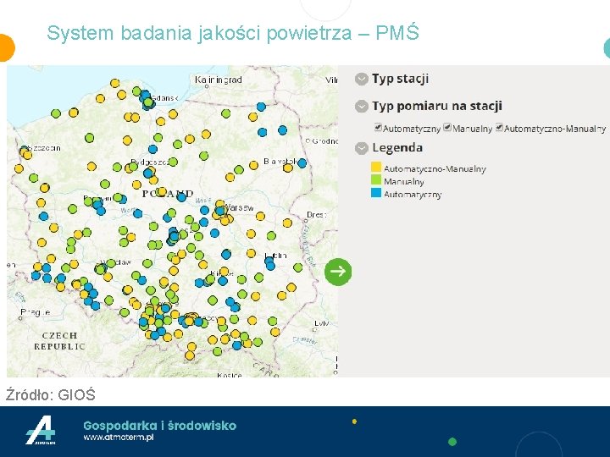
Task: Click the Gospodarka i środowisko footer text
Action: (x=159, y=426)
